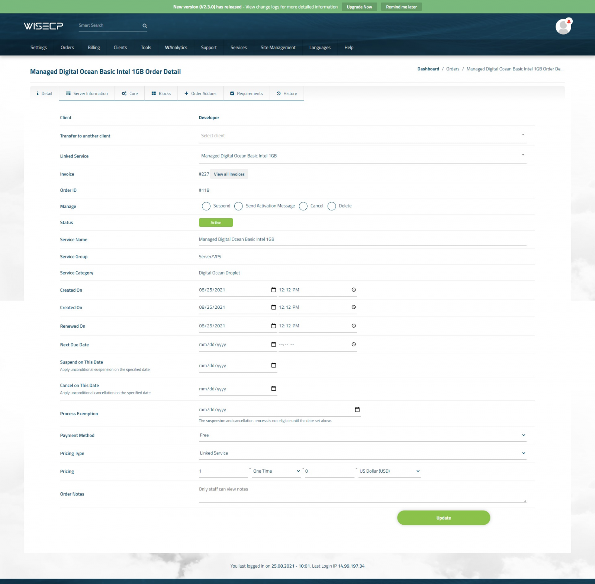
Task: Click View all Invoices button
Action: pyautogui.click(x=229, y=174)
